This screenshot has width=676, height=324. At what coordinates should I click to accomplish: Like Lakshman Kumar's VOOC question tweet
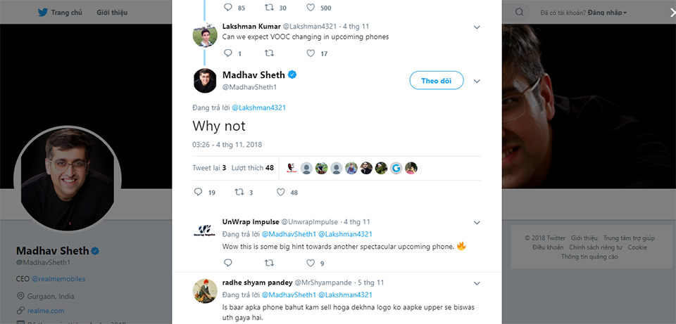[x=311, y=53]
